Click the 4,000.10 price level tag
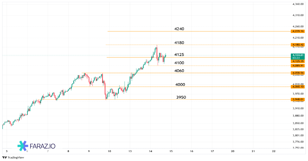308x161 pixels. [x=298, y=87]
